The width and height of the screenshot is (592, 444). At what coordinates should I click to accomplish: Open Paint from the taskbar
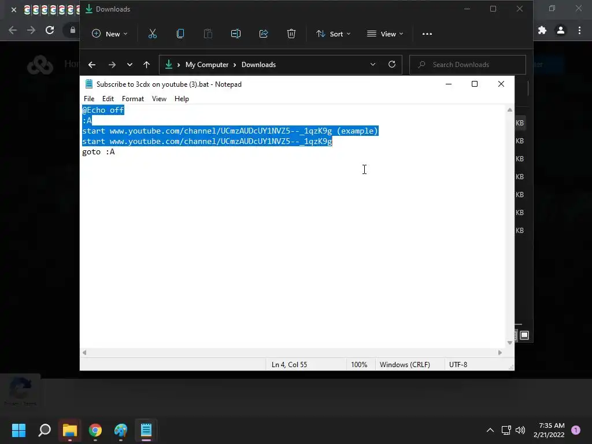[121, 430]
